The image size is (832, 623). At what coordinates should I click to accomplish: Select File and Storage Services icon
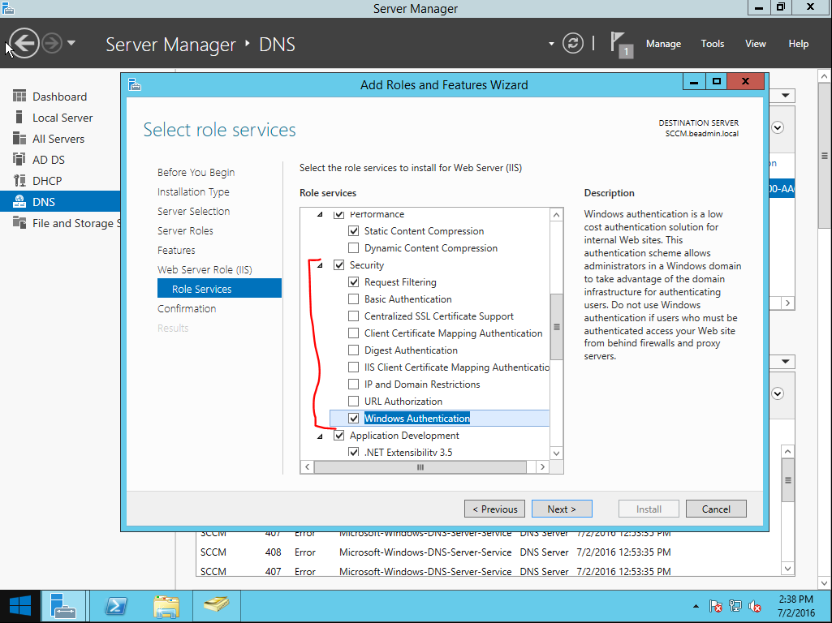(19, 223)
